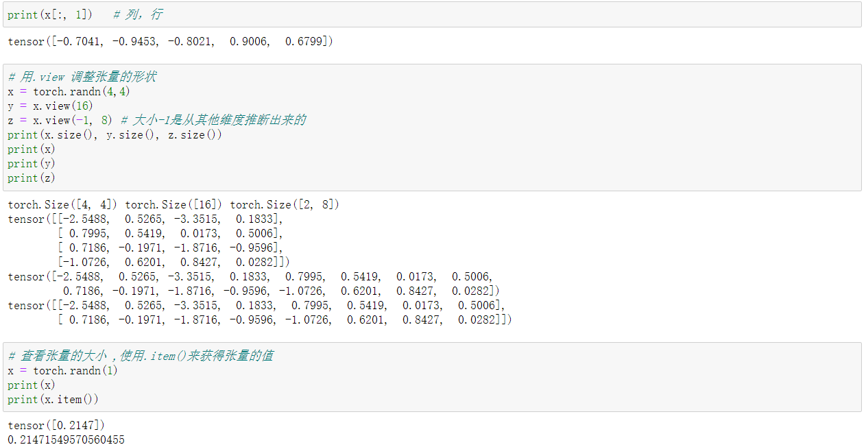Select the comment '# 列, 行'
This screenshot has height=447, width=866.
tap(138, 14)
